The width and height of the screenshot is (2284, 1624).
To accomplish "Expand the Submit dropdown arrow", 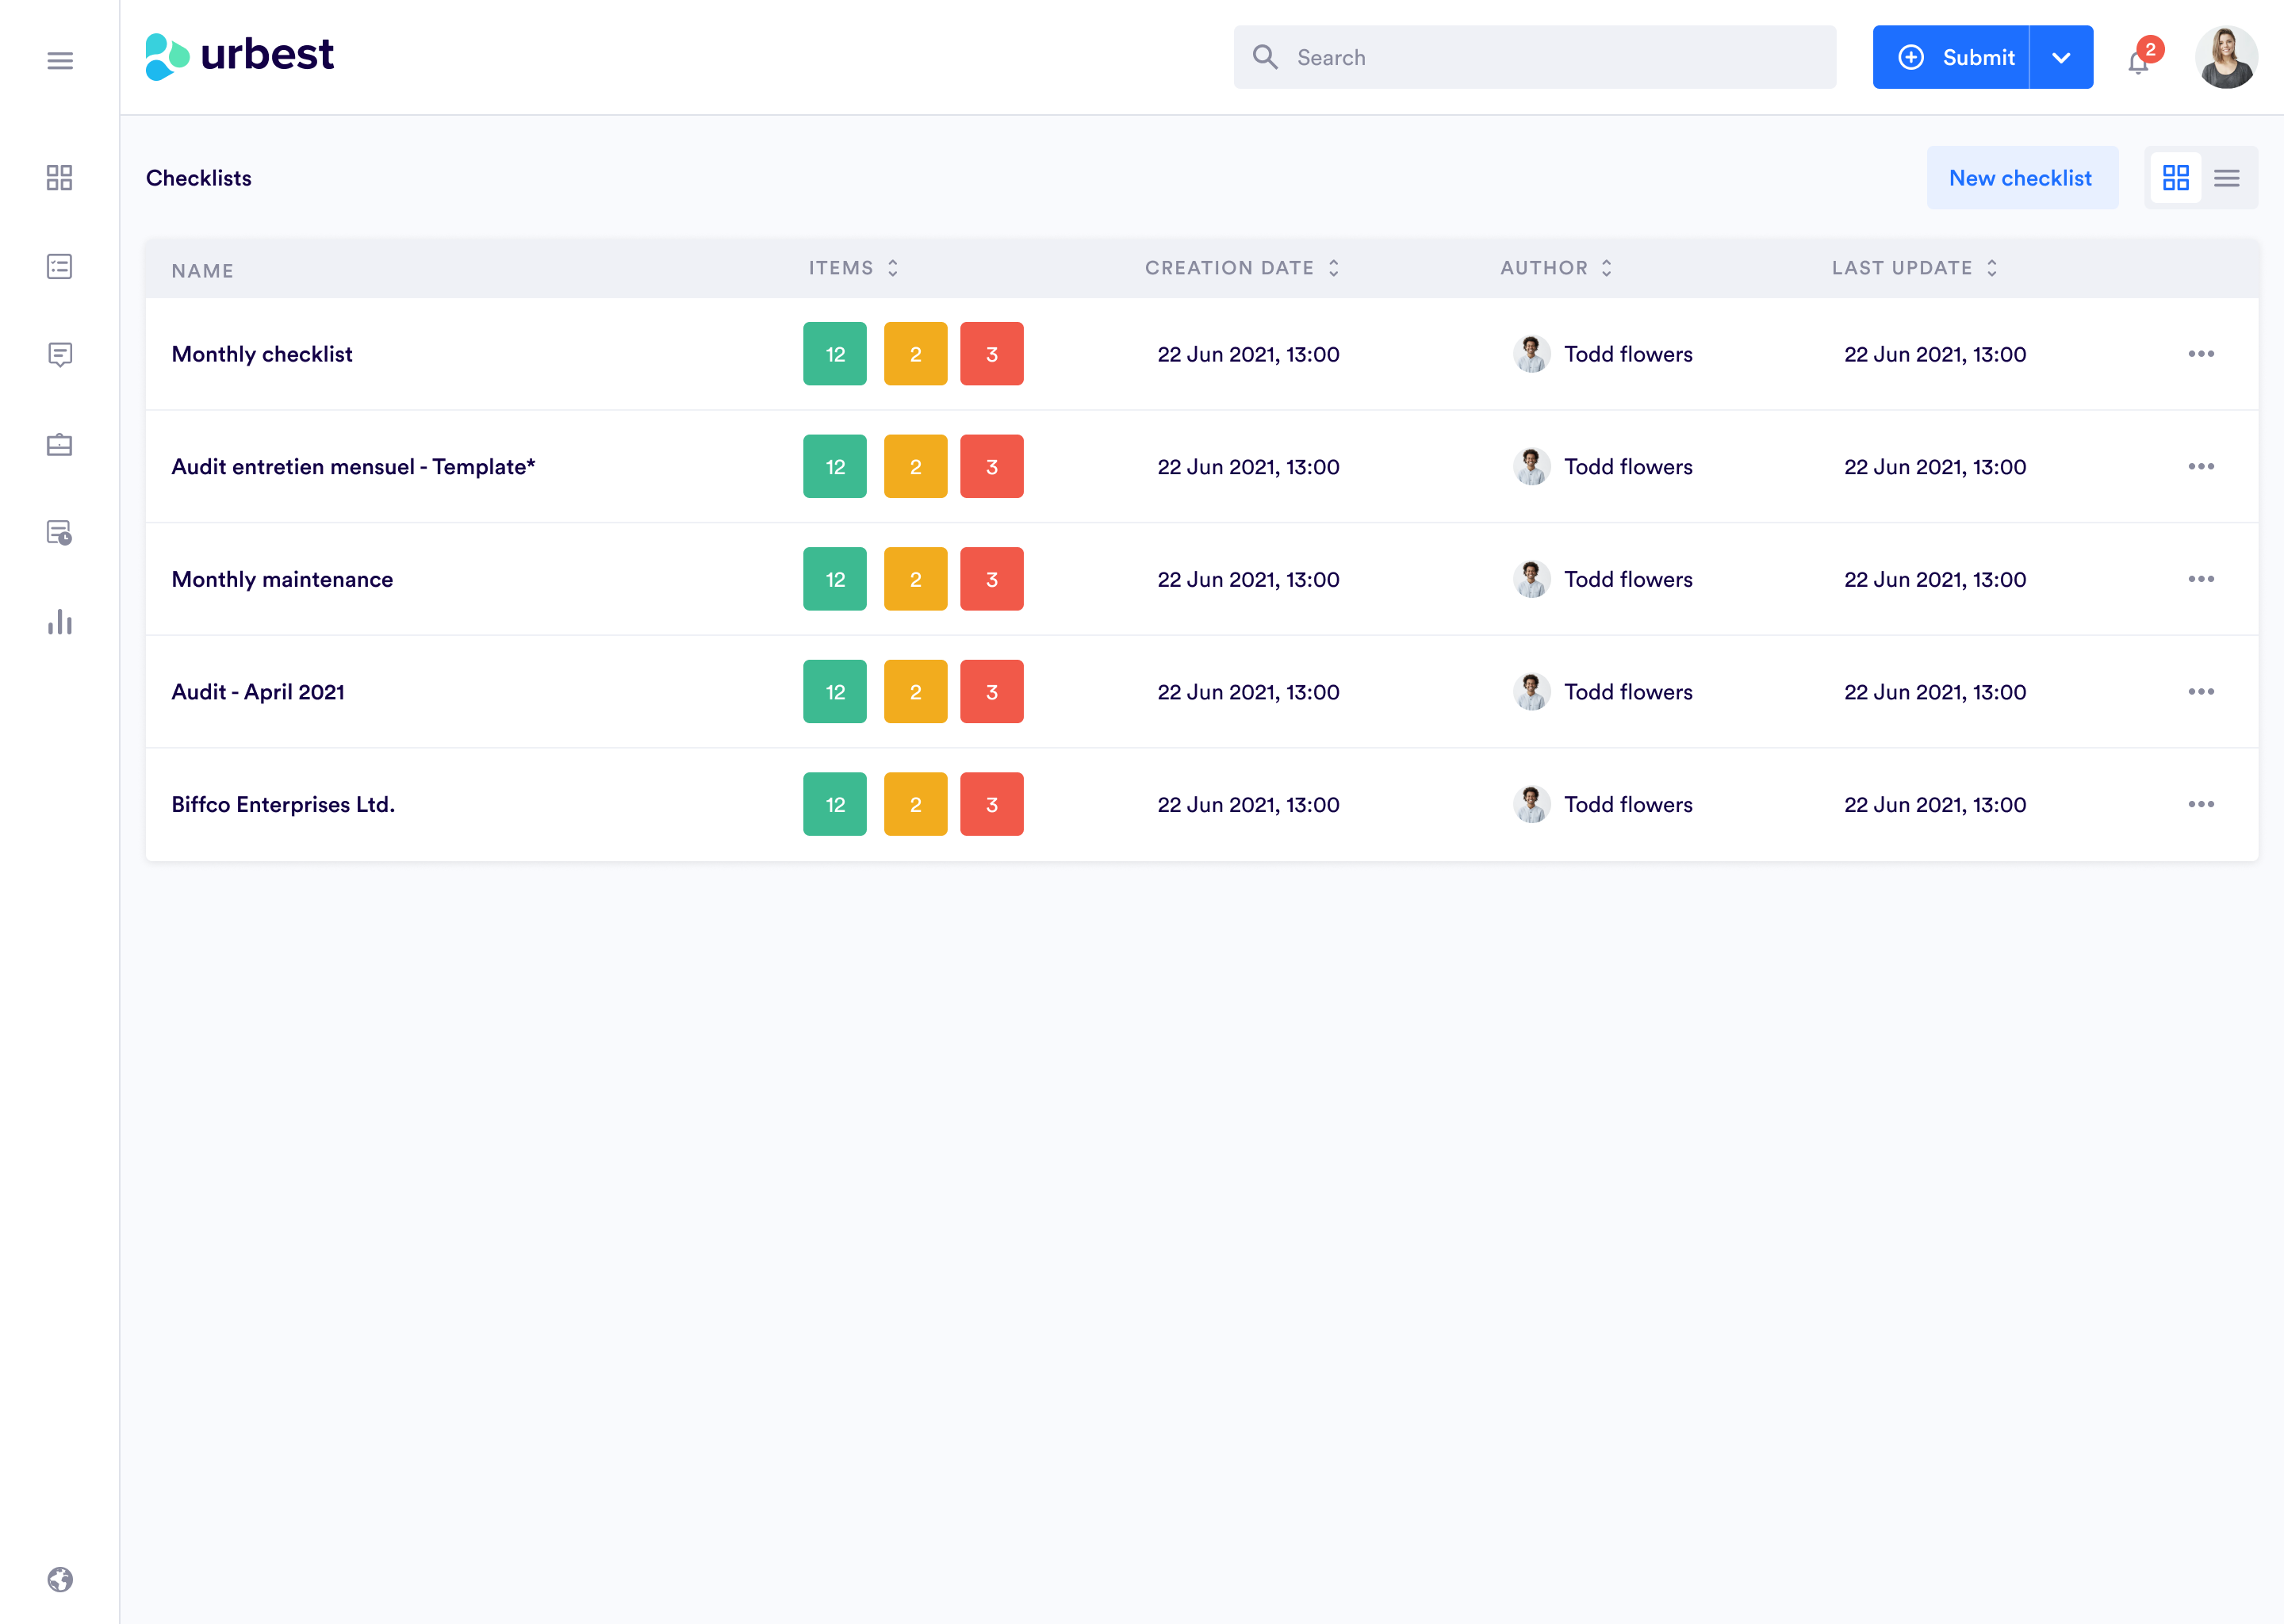I will 2060,58.
